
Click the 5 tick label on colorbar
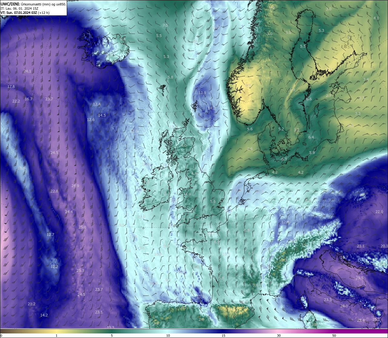pyautogui.click(x=112, y=336)
